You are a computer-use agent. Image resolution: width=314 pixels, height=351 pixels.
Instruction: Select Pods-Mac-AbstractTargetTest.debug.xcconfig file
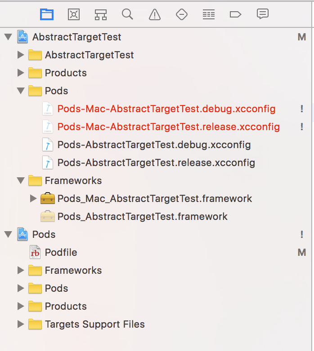166,109
